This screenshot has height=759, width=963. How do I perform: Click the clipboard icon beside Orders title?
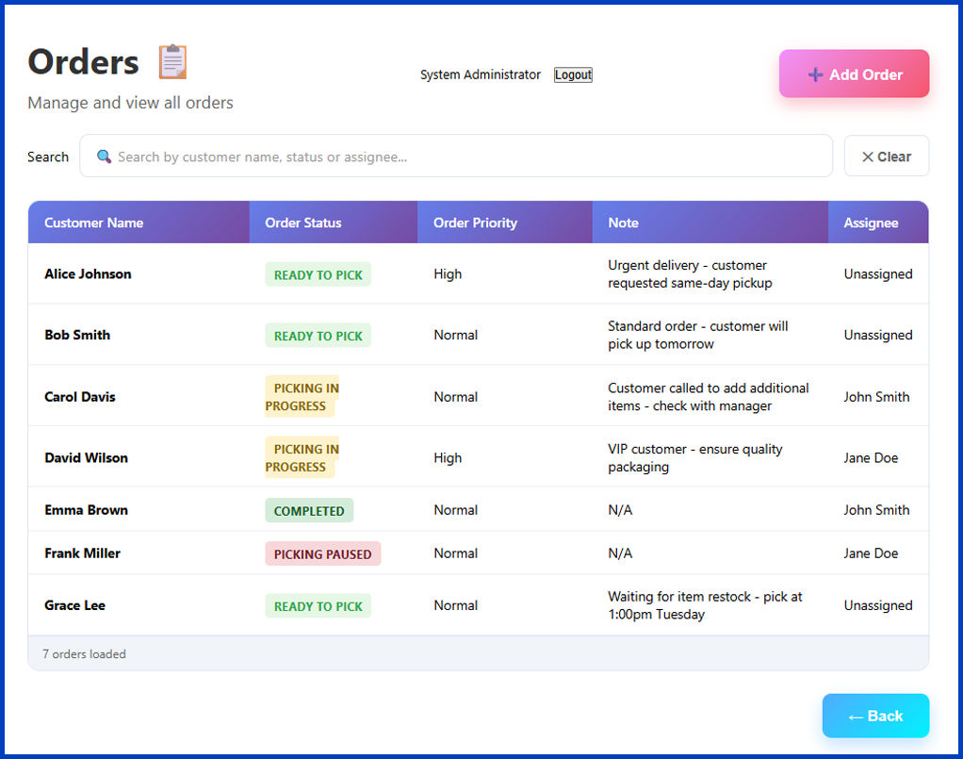[172, 62]
